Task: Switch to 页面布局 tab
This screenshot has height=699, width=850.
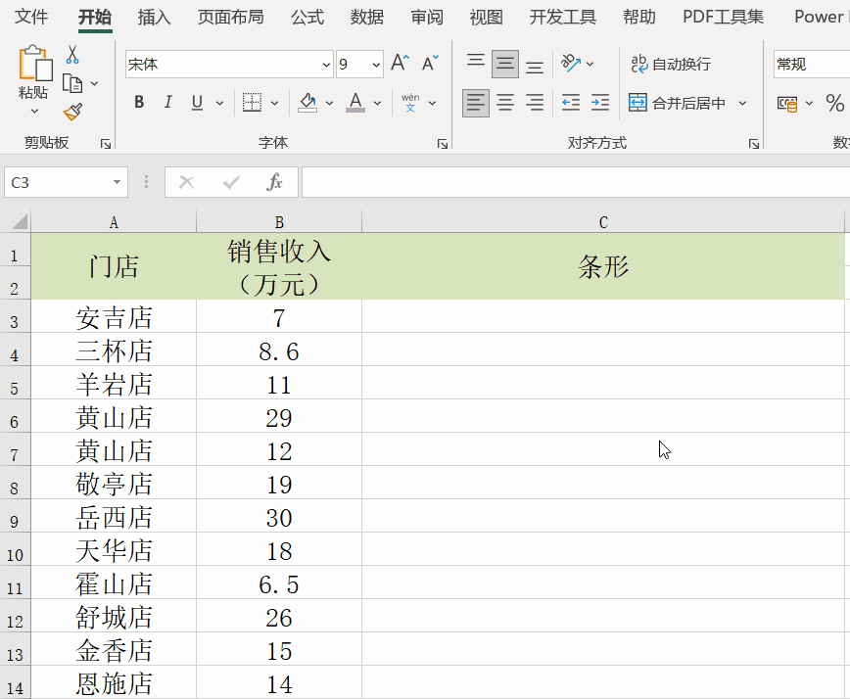Action: click(230, 17)
